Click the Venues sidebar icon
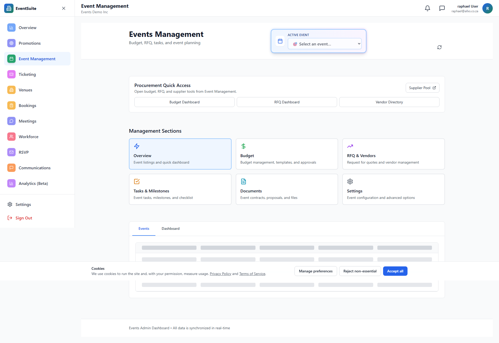The width and height of the screenshot is (499, 343). (11, 90)
